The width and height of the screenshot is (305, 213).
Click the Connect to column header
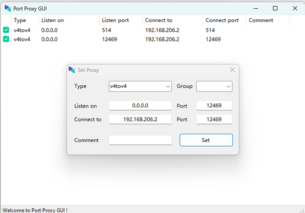coord(159,20)
